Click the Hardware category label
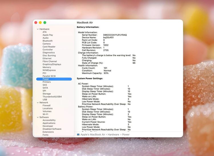The image size is (214, 156). click(44, 29)
